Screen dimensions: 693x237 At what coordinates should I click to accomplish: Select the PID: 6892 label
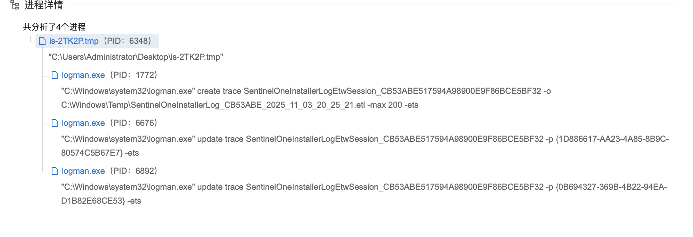pyautogui.click(x=134, y=171)
